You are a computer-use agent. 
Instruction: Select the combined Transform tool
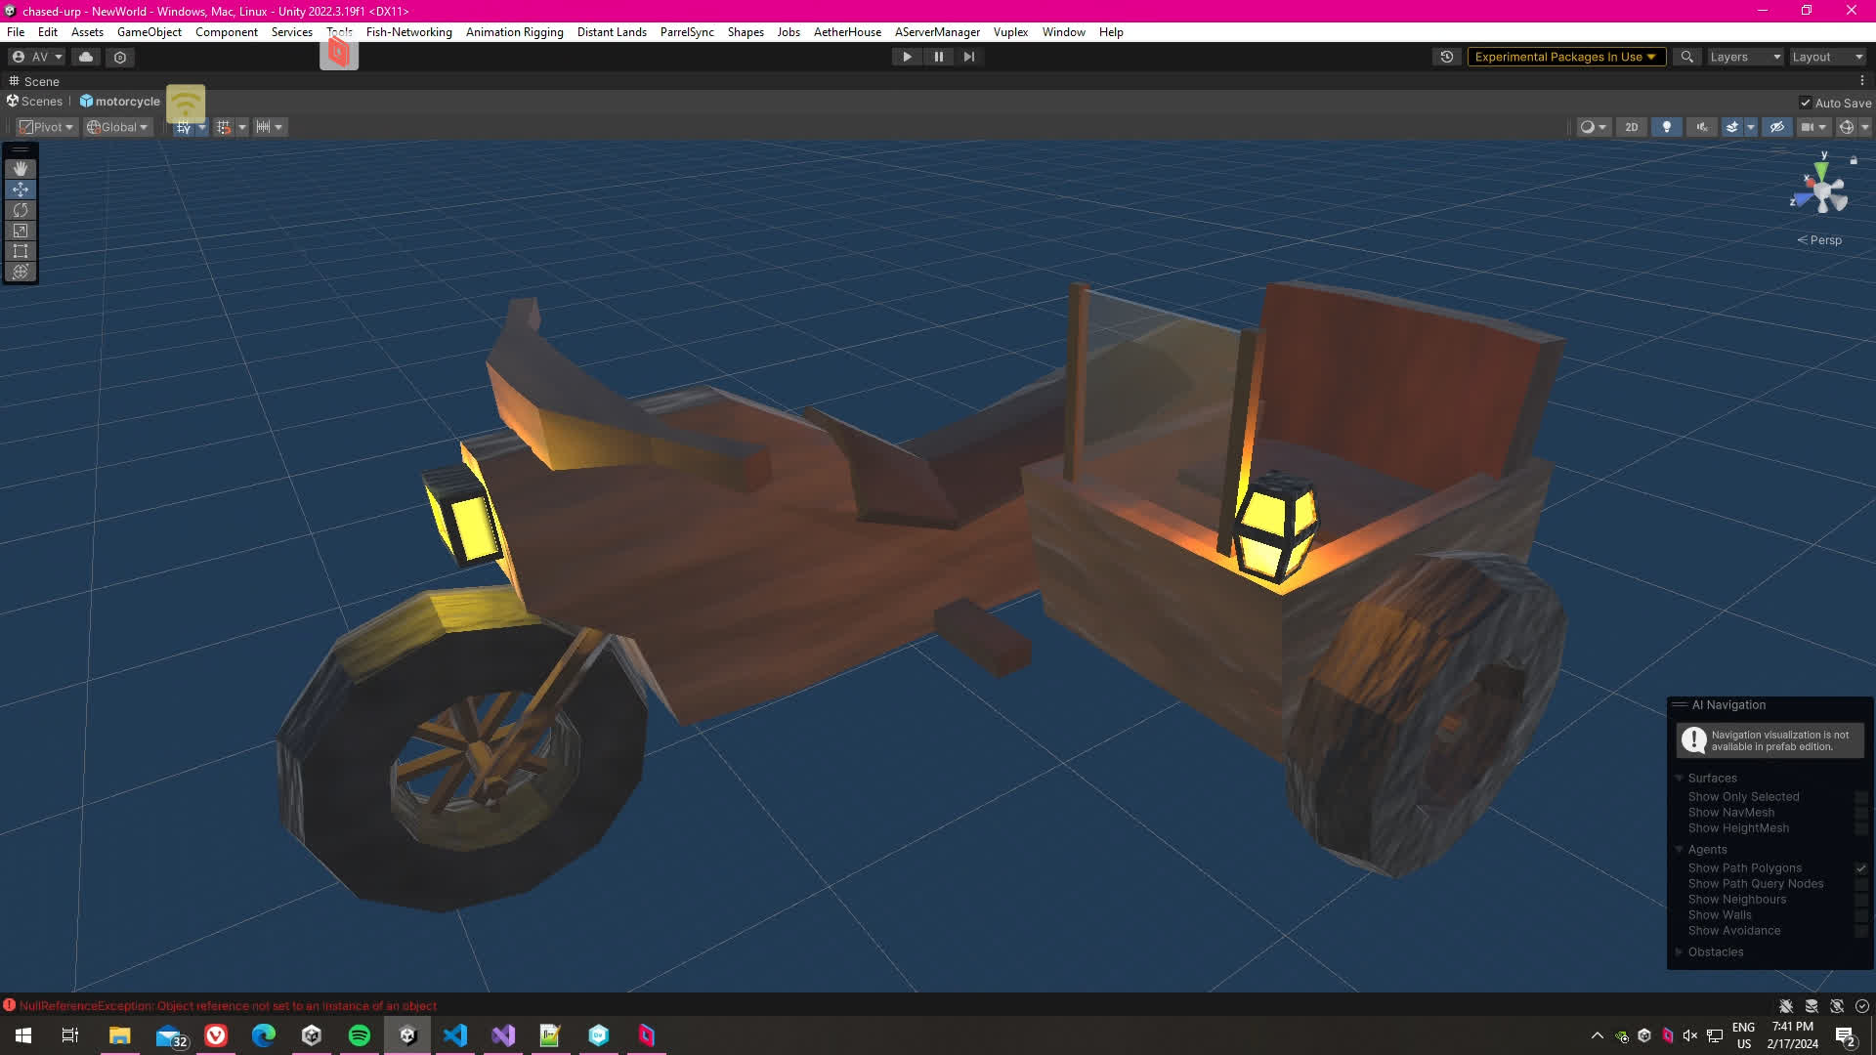point(21,272)
